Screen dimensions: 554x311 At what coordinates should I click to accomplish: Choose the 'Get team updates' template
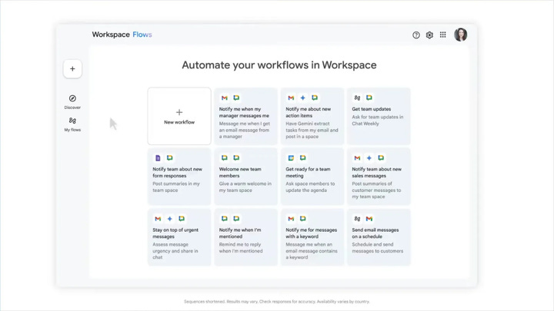(x=379, y=116)
